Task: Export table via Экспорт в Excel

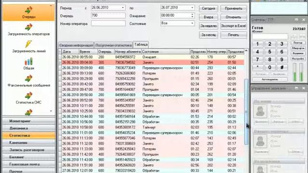Action: point(233,26)
